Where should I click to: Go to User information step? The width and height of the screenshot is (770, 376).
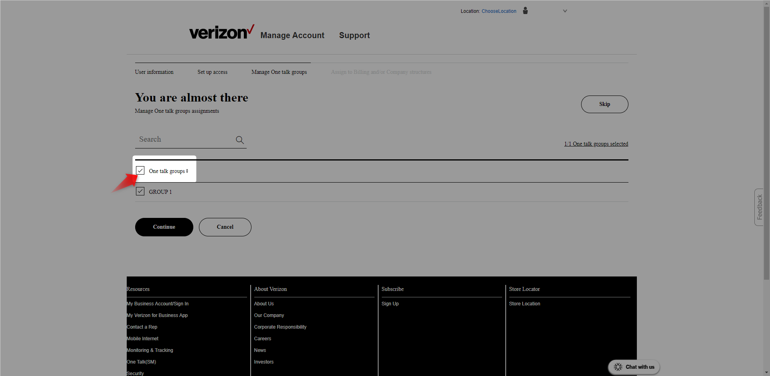coord(154,72)
